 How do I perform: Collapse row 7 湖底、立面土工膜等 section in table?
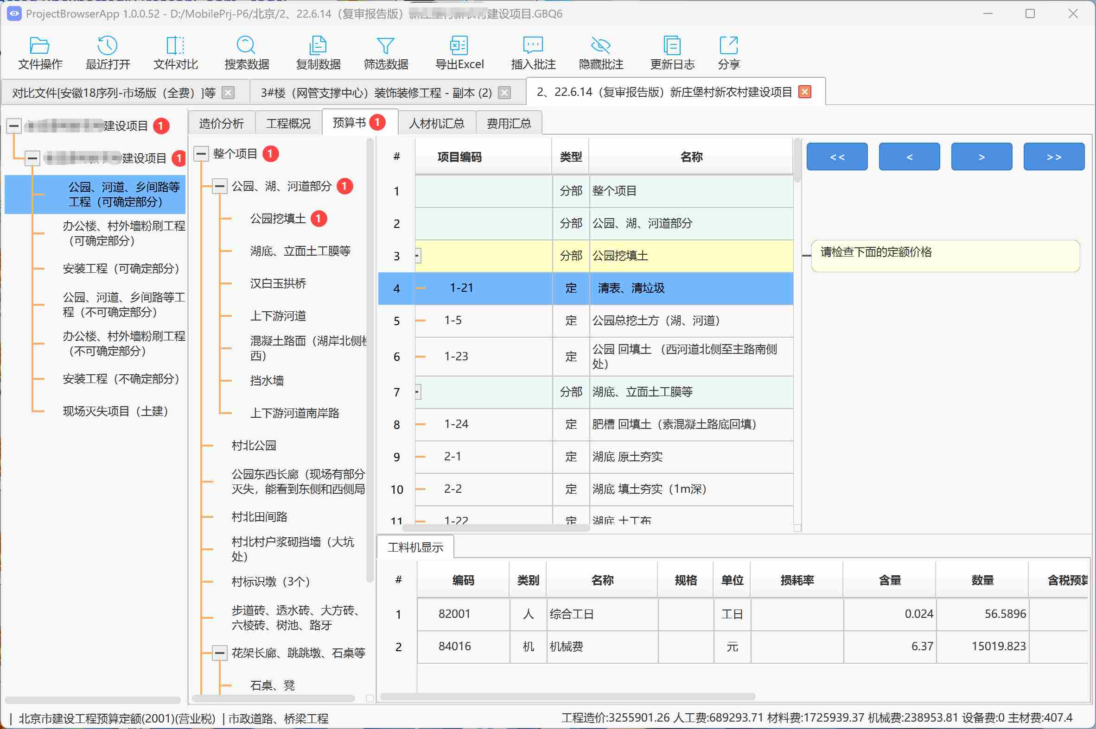[x=417, y=392]
